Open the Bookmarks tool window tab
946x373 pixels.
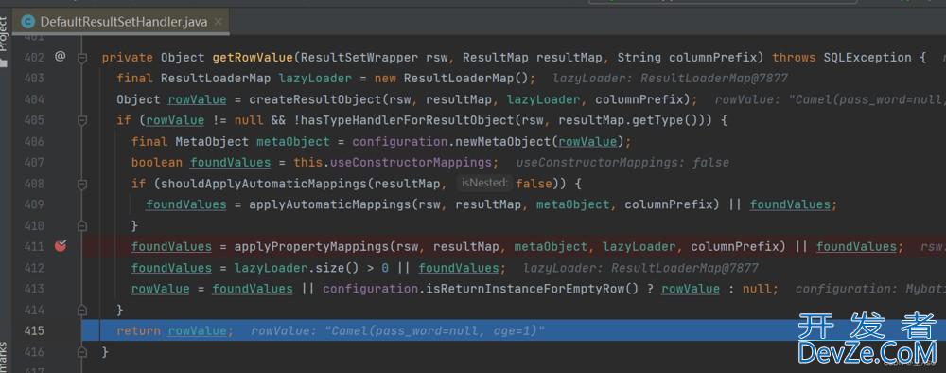click(x=3, y=357)
